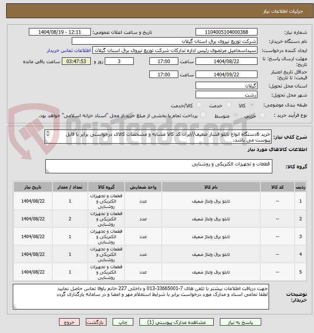Select the خدمت radio button
This screenshot has height=333, width=314.
click(x=229, y=105)
